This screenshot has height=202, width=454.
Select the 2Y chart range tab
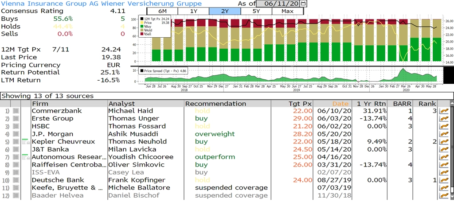pos(225,11)
